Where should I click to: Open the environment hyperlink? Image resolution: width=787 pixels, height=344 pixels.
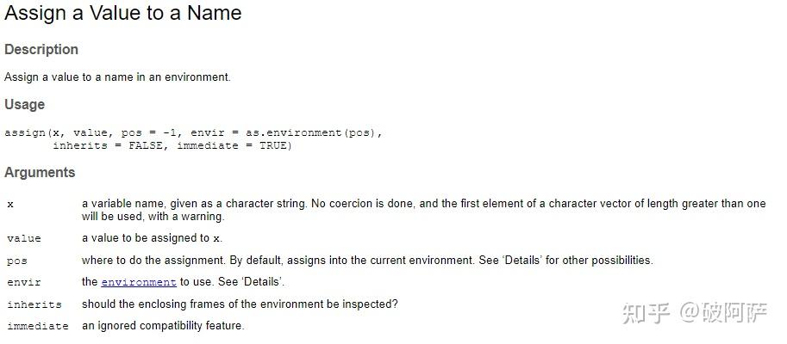click(x=139, y=282)
